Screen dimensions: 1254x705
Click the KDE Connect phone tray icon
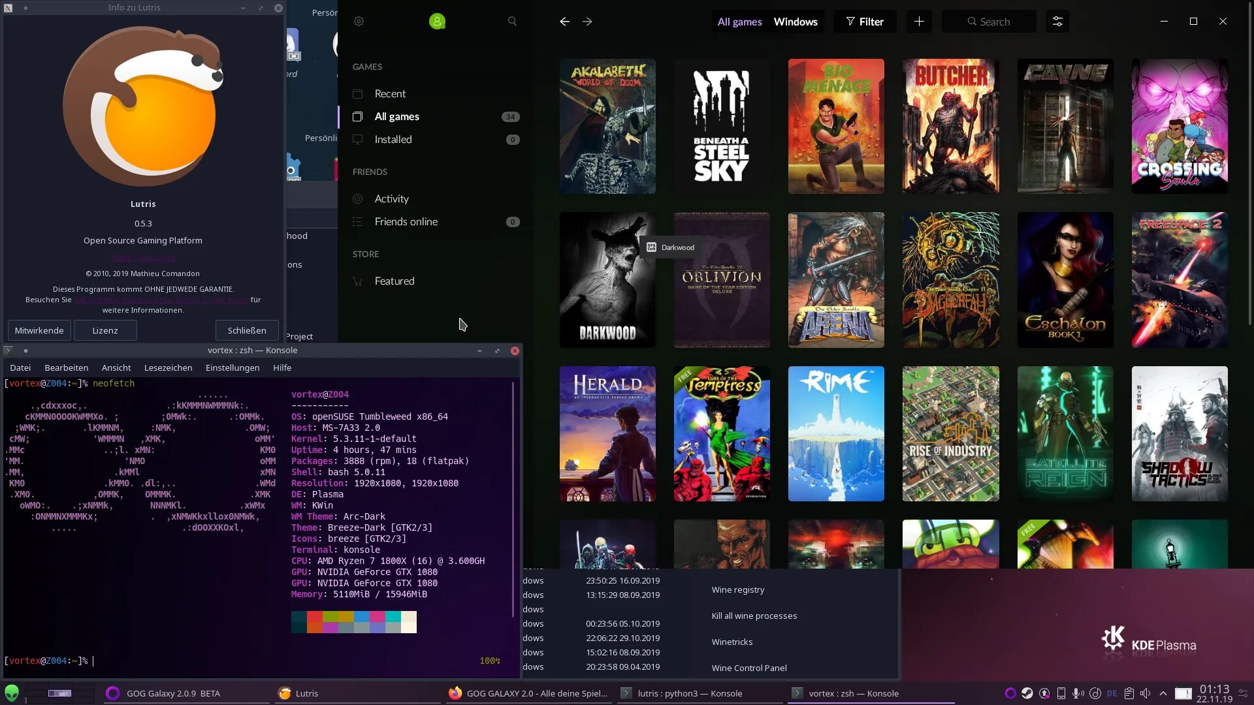click(1061, 693)
